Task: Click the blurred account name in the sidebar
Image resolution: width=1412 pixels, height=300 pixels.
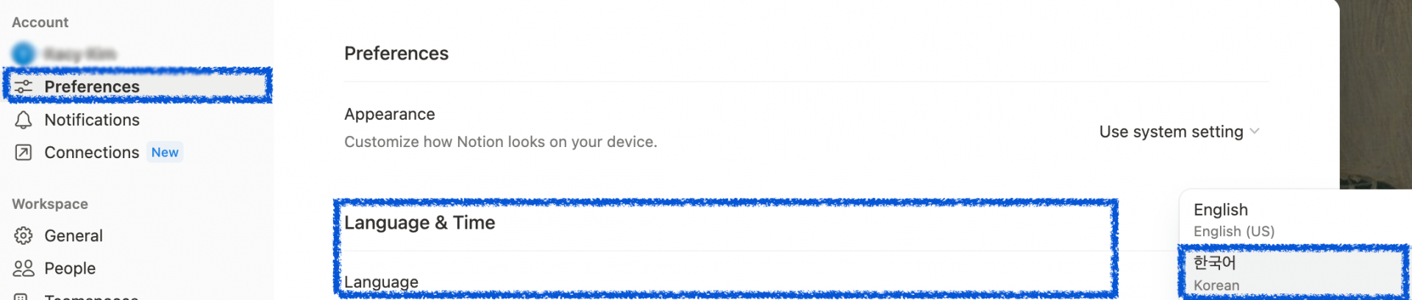Action: [x=80, y=54]
